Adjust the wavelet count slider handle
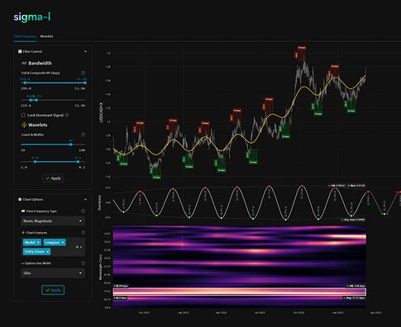 pos(71,145)
